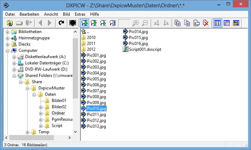Click the drive icon in toolbar

(19, 23)
